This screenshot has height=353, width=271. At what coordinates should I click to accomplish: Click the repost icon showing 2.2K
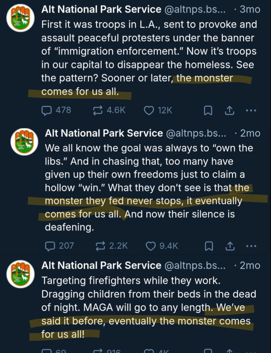tap(98, 246)
